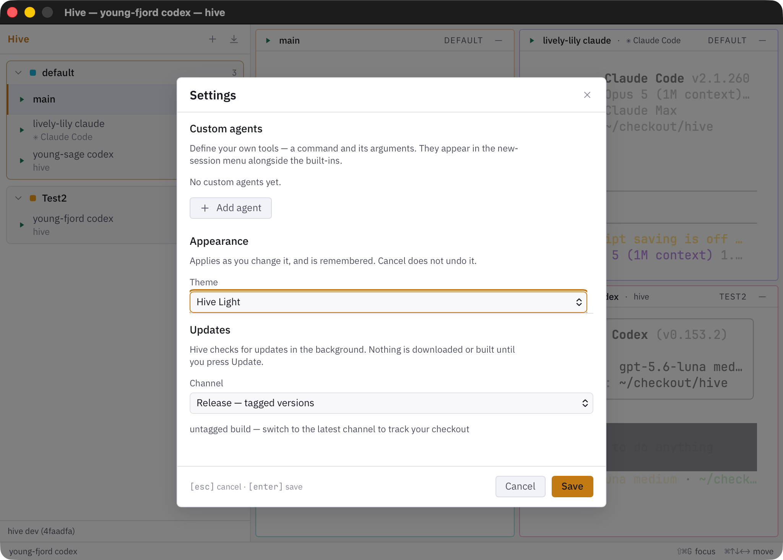Screen dimensions: 783x560
Task: Click the TEST2 label in codex pane header
Action: [x=733, y=297]
